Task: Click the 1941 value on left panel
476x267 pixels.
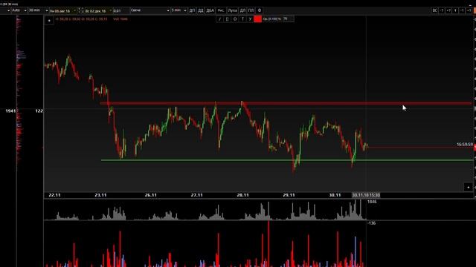Action: point(10,111)
